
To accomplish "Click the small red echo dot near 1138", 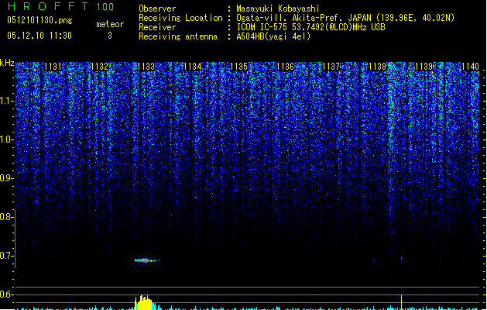I will click(x=401, y=258).
